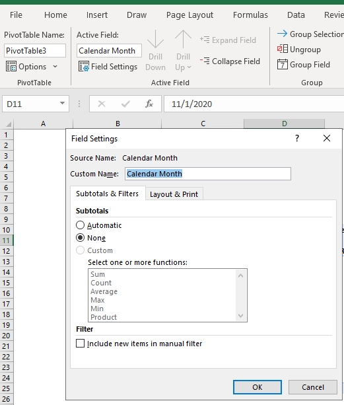Click the formula bar showing 11/1/2020

pos(254,104)
